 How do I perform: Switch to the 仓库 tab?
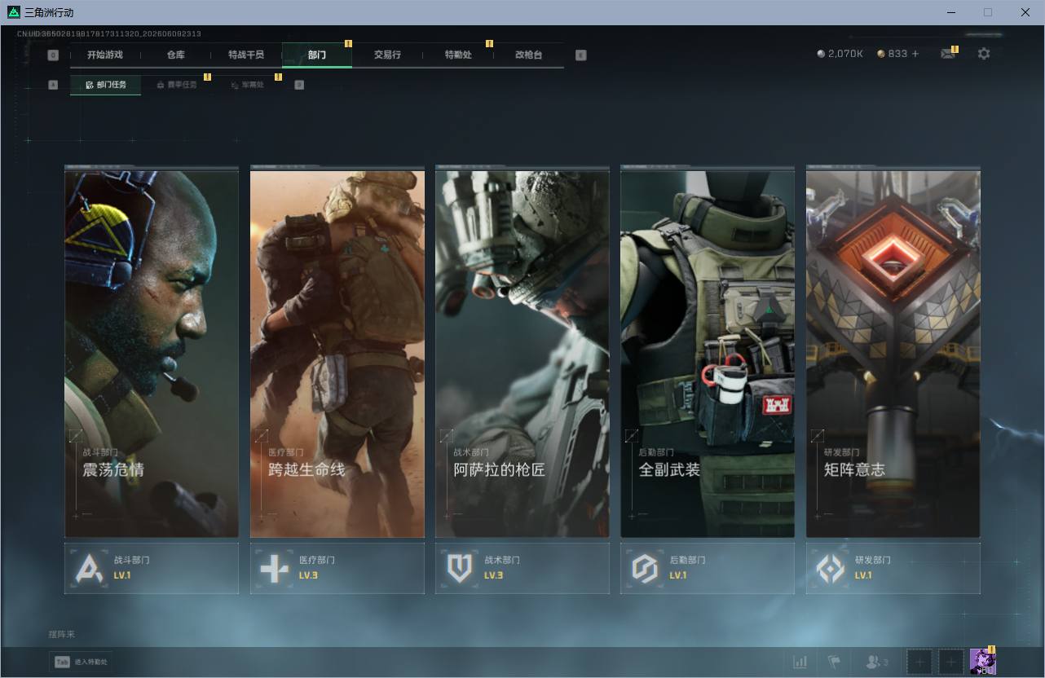[175, 55]
